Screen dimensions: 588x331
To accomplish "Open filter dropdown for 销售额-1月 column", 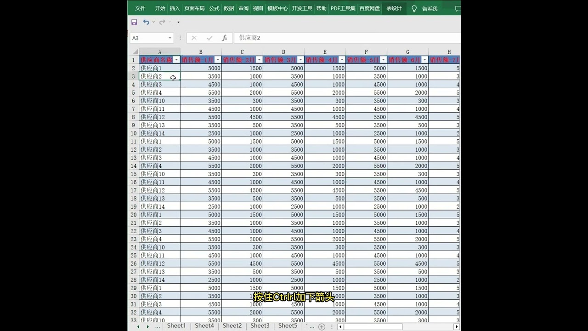I will [218, 60].
